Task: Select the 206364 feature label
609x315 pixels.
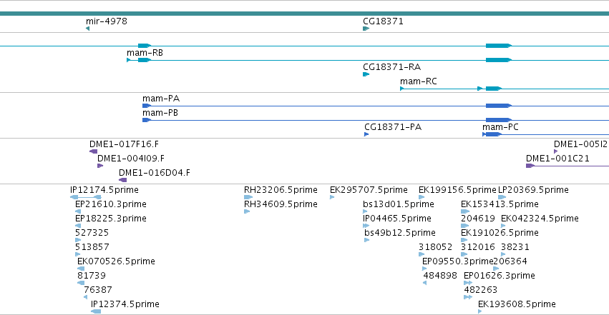Action: click(510, 261)
